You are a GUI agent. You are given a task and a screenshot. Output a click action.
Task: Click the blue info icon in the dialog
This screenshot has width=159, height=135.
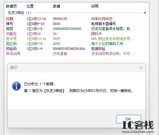pos(16,86)
